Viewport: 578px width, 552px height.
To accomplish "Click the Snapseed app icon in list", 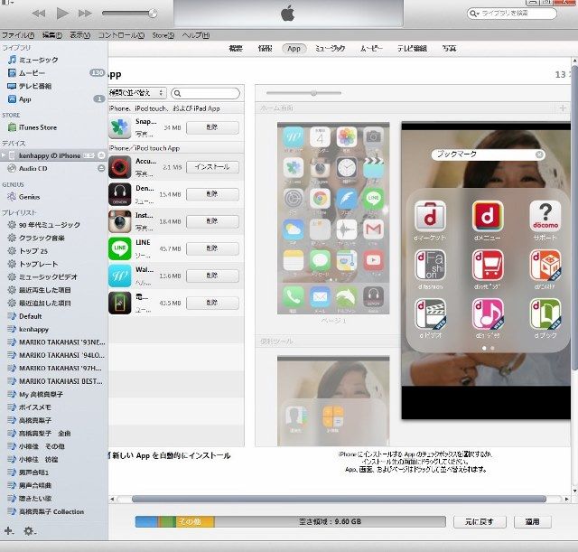I will tap(120, 127).
